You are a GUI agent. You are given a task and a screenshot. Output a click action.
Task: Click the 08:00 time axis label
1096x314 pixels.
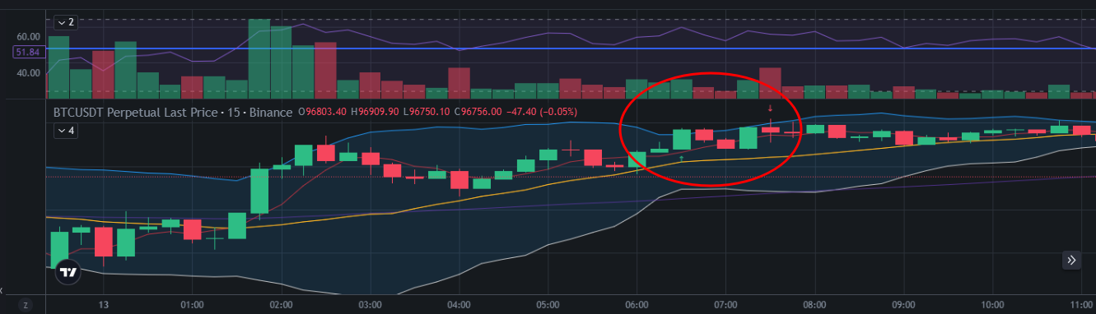pos(814,304)
